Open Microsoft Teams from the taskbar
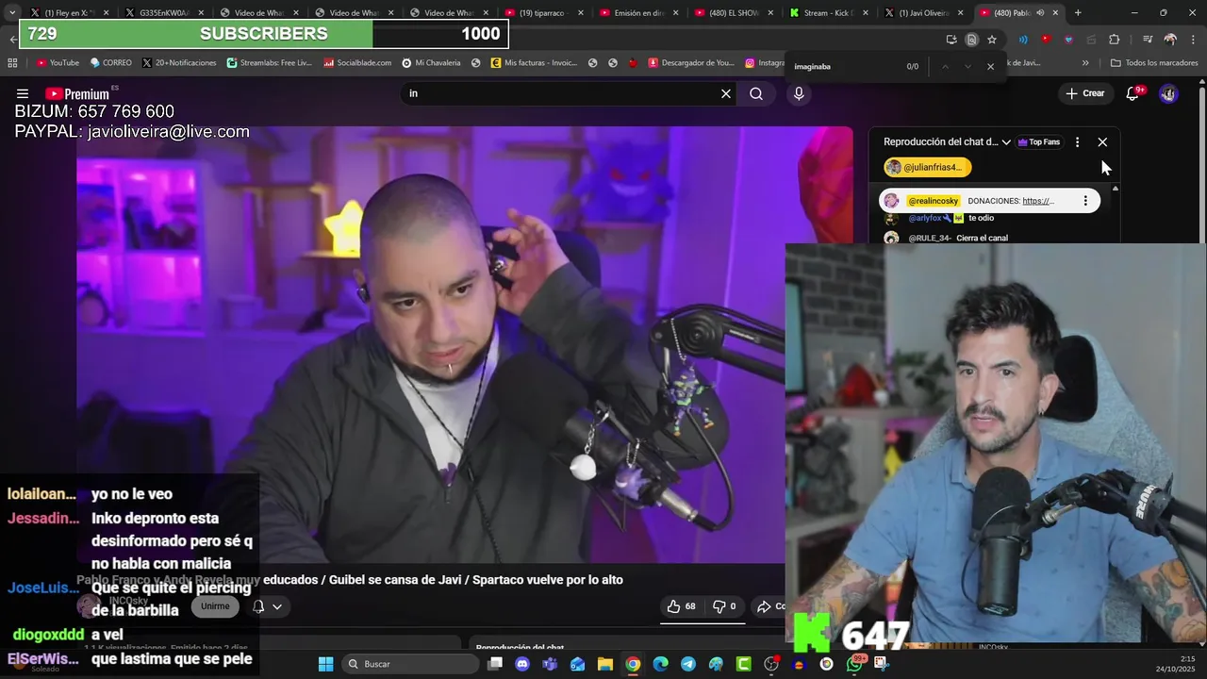This screenshot has height=679, width=1207. pos(550,664)
